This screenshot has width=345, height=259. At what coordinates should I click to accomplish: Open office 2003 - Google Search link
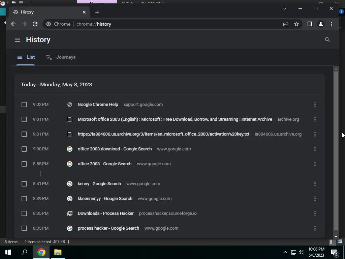tap(104, 164)
